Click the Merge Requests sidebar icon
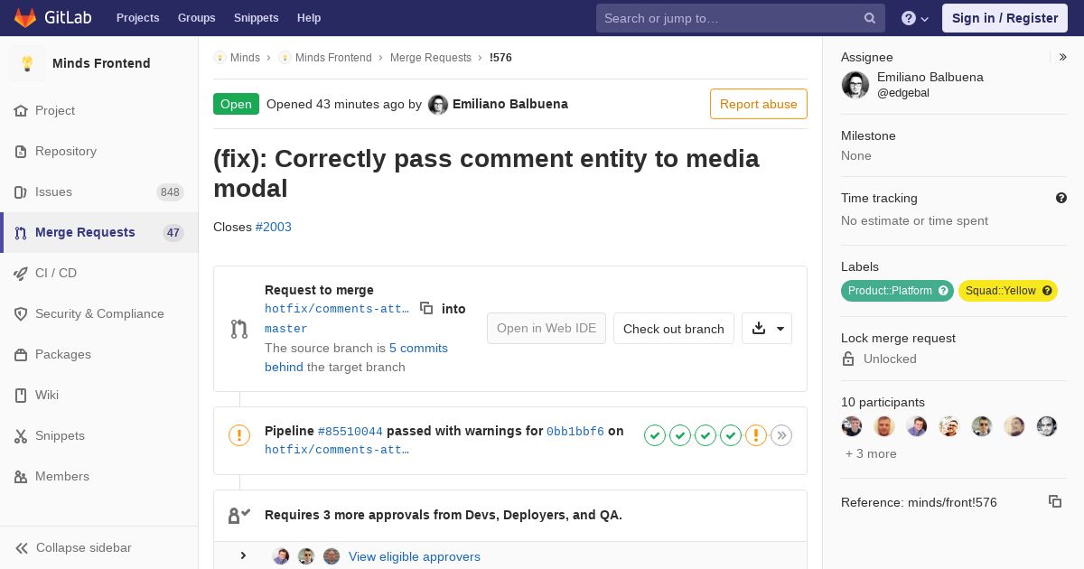 (x=21, y=233)
